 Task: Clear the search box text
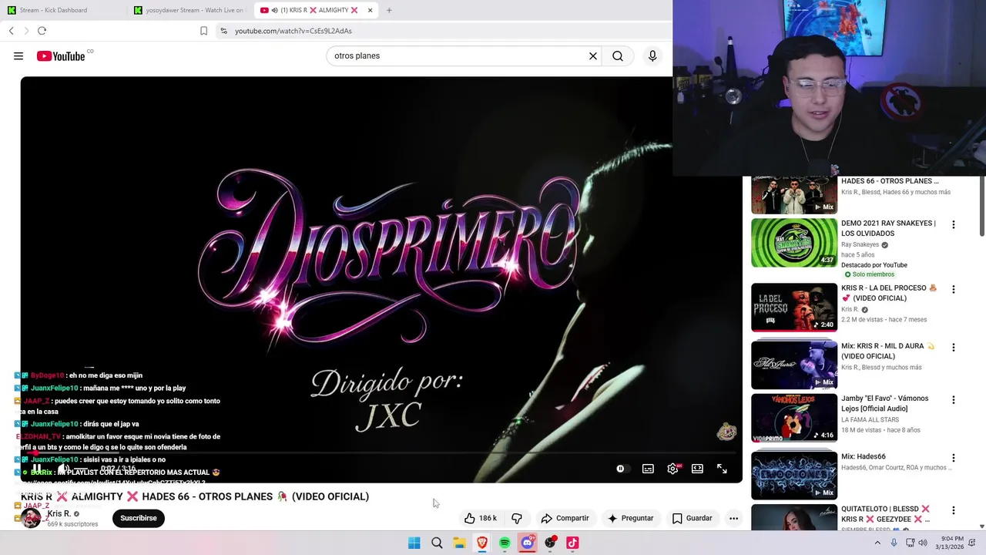pyautogui.click(x=593, y=55)
